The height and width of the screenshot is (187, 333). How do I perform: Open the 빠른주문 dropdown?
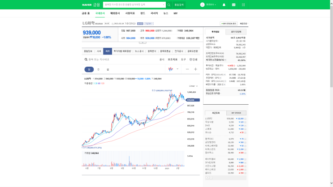244,24
